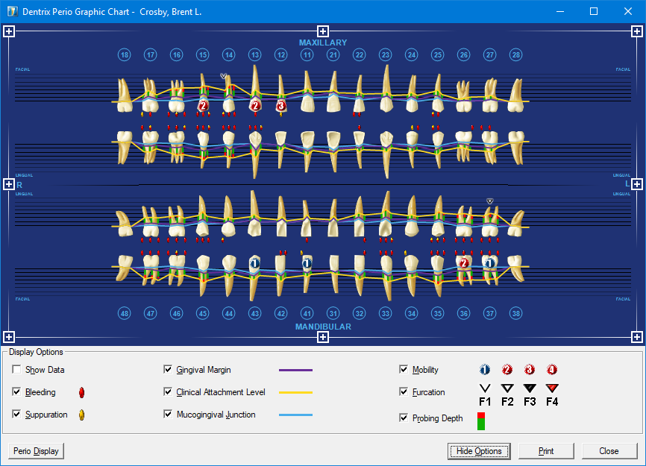Expand using the top-center plus handle
646x466 pixels.
pyautogui.click(x=323, y=31)
